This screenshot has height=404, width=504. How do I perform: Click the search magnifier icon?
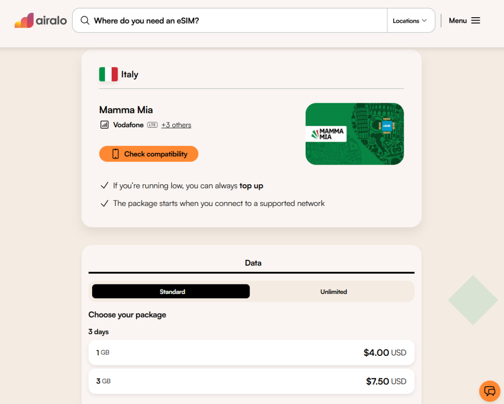[85, 21]
